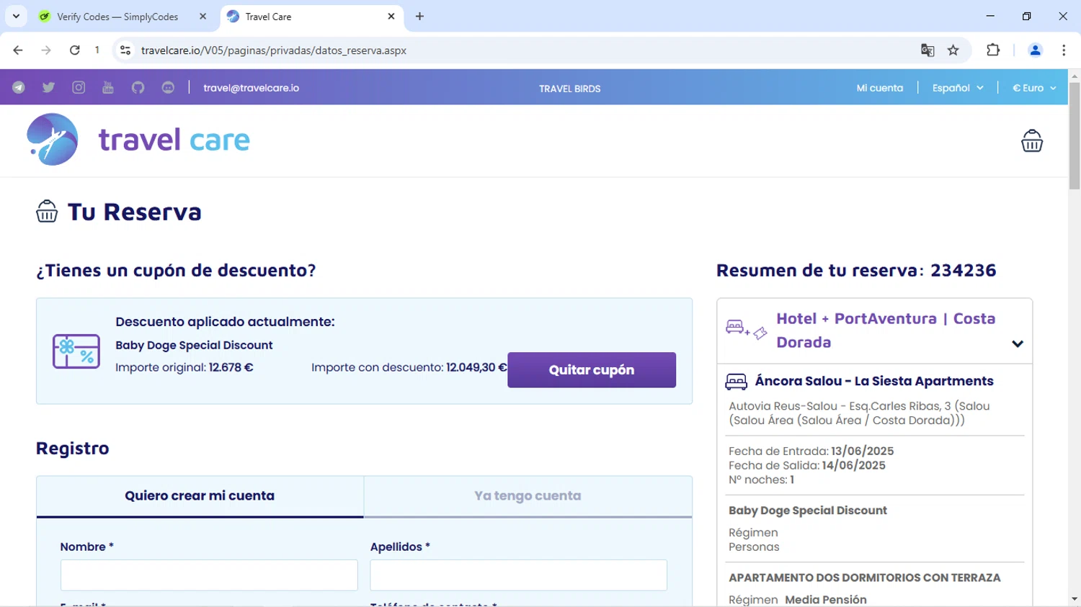Open the Telegram social icon

pos(19,88)
